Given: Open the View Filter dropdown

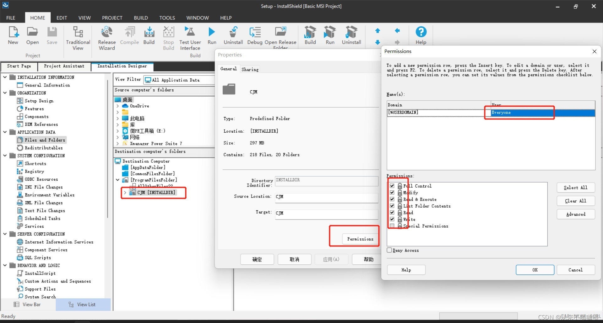Looking at the screenshot, I should click(x=179, y=80).
